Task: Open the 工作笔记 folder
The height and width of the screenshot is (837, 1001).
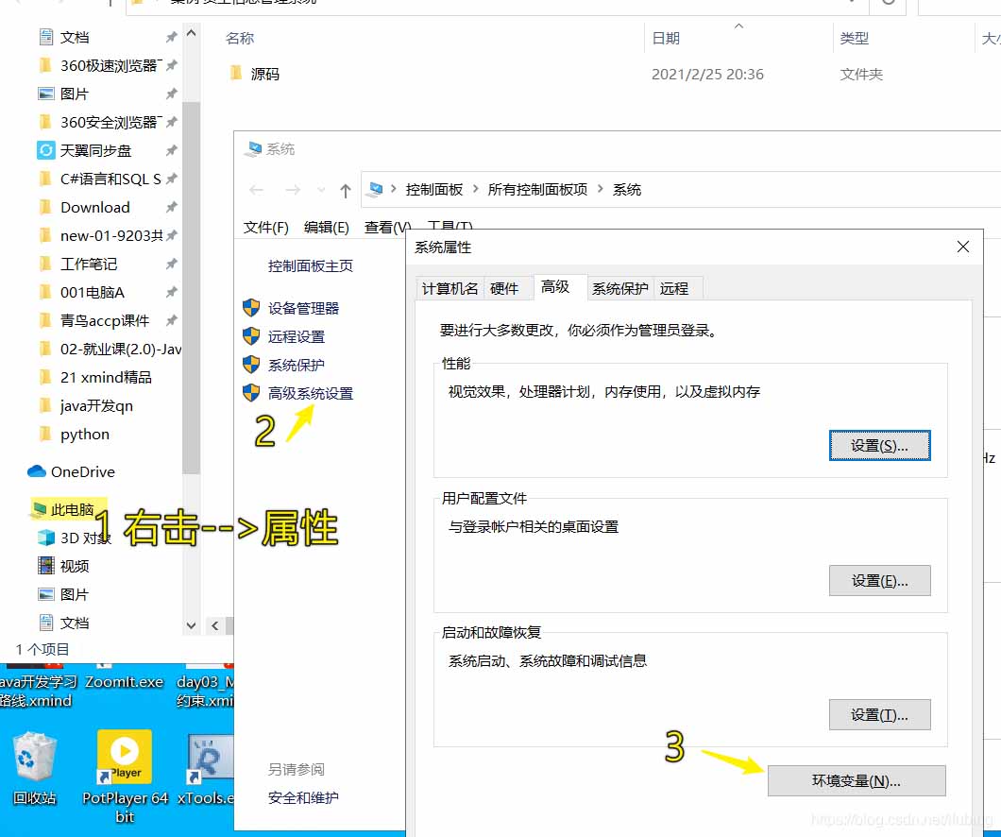Action: point(77,264)
